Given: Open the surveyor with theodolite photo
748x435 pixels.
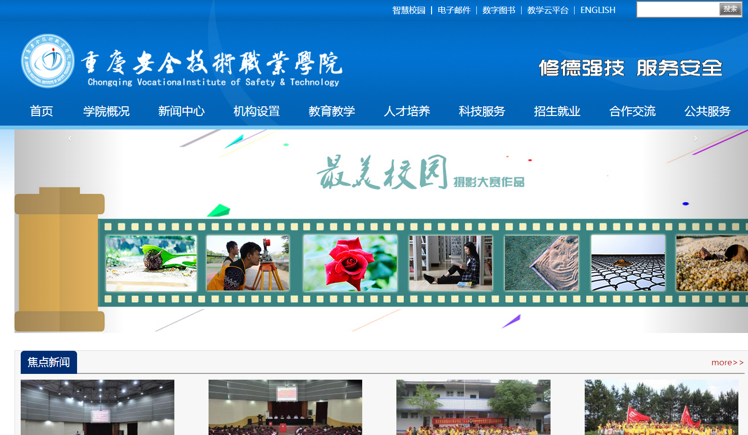Looking at the screenshot, I should tap(248, 263).
